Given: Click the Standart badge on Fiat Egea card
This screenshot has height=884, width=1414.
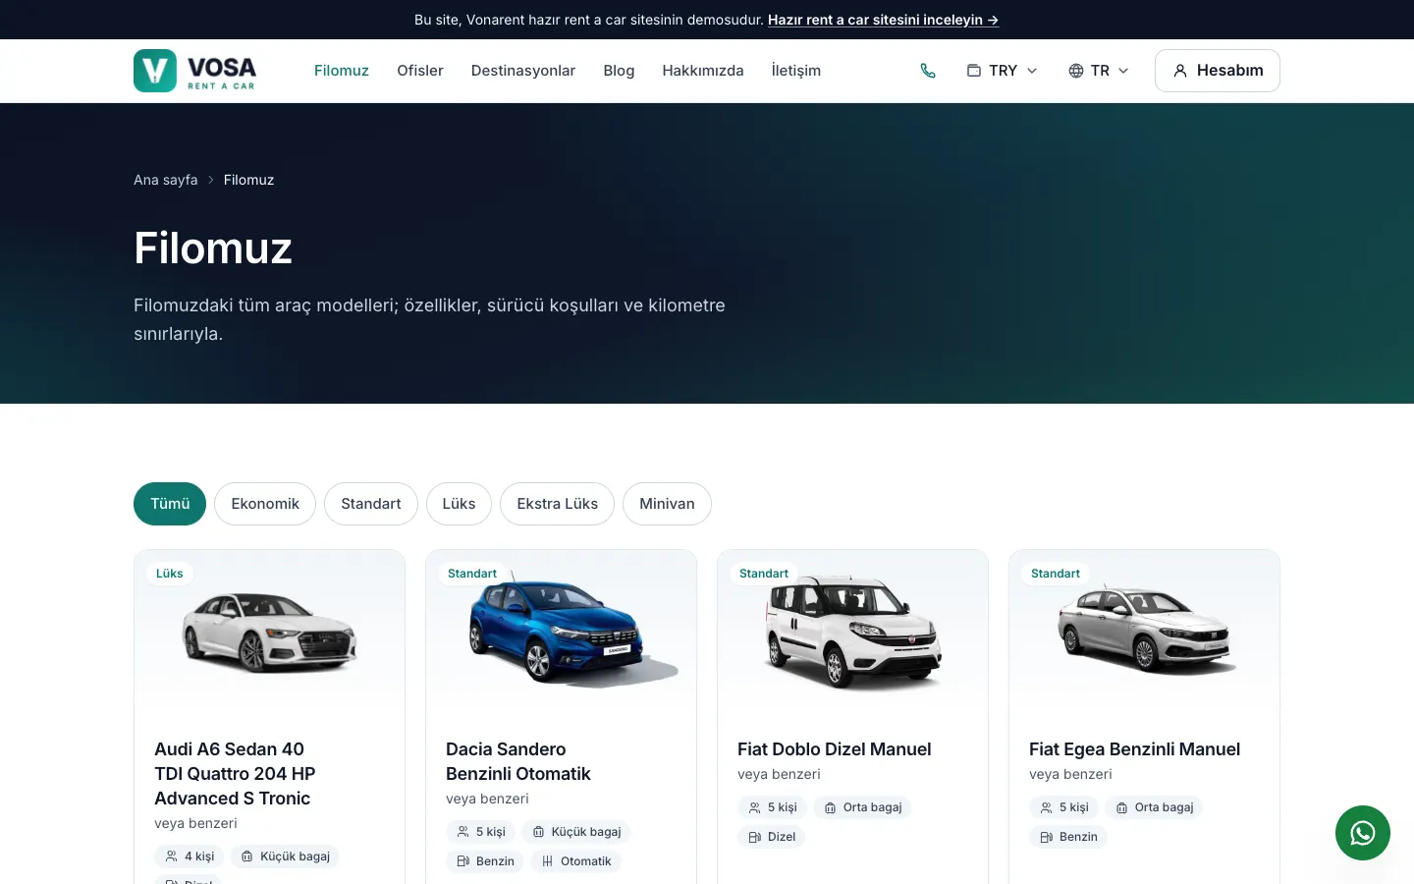Looking at the screenshot, I should [1056, 574].
